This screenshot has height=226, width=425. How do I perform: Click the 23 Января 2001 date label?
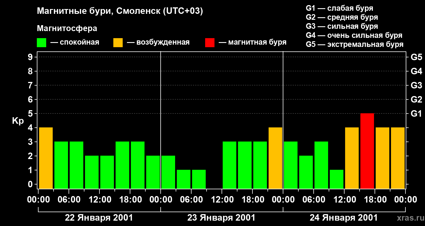point(221,218)
